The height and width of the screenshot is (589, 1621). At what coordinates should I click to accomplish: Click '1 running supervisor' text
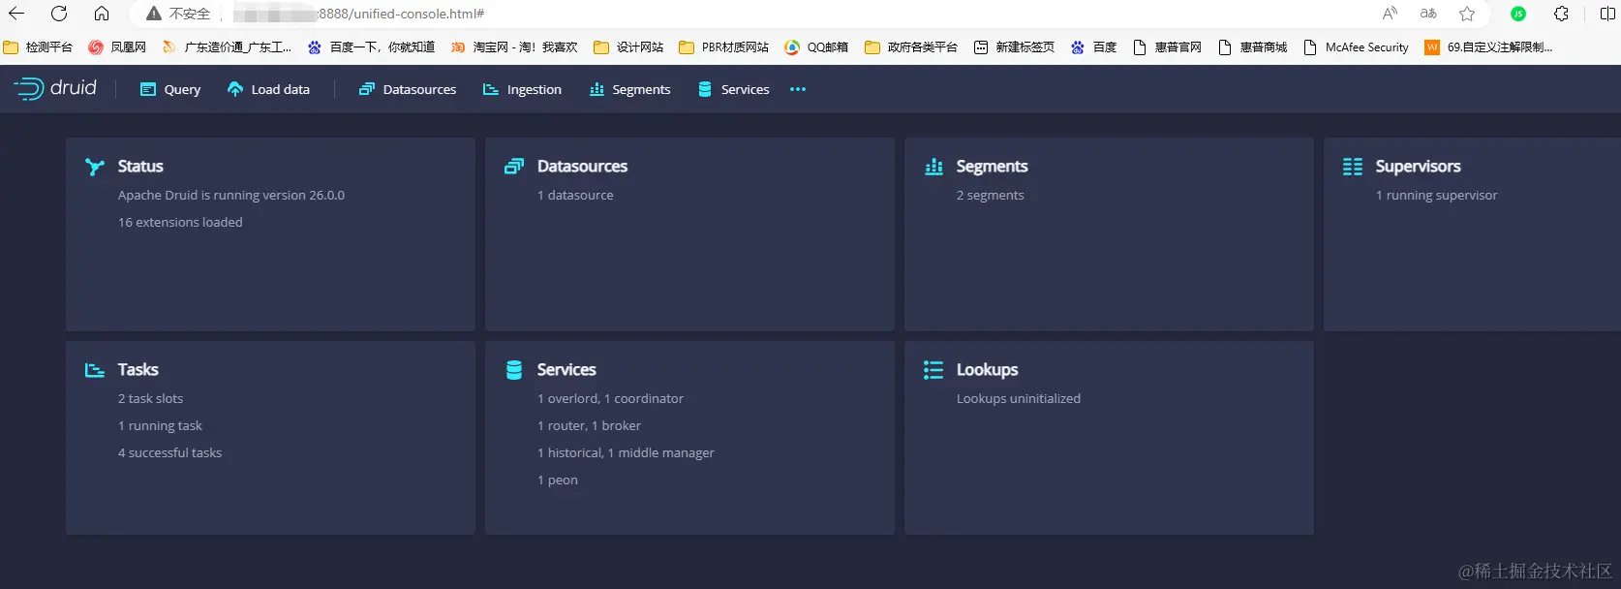1436,195
